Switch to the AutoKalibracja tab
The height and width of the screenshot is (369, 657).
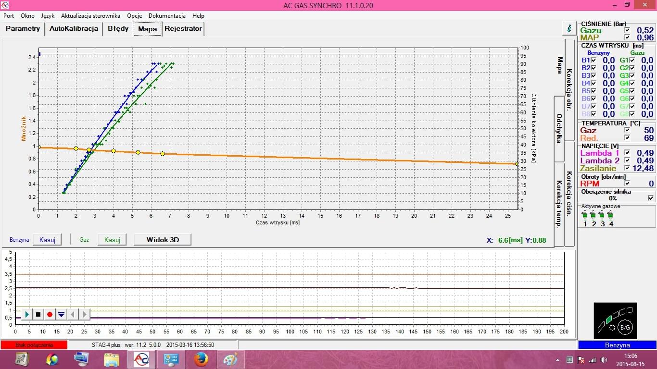coord(74,28)
